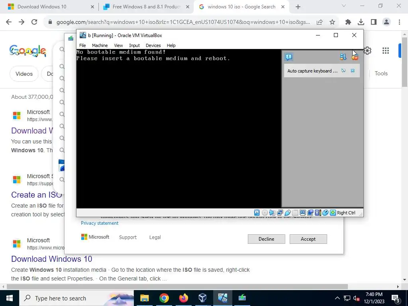Open a new Chrome tab
The image size is (408, 306).
pyautogui.click(x=298, y=7)
